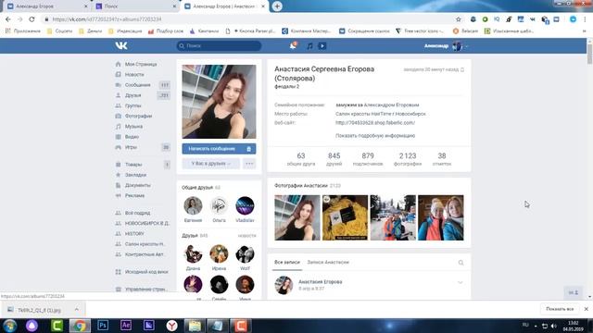
Task: Open the snowy ski resort photo thumbnail
Action: (x=393, y=217)
